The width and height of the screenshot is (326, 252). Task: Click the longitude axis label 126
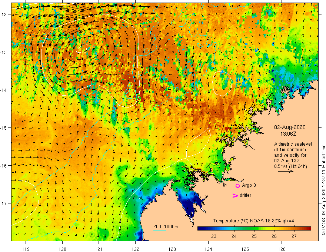[x=282, y=249]
